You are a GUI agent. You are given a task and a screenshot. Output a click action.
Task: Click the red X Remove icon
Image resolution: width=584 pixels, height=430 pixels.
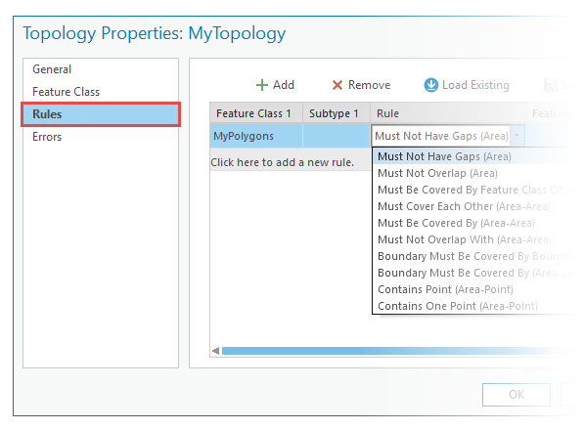[337, 85]
